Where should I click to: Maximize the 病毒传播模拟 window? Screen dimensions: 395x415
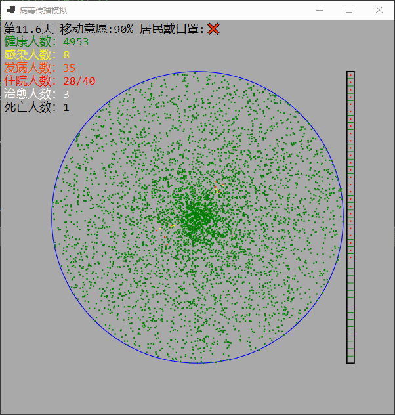click(349, 10)
